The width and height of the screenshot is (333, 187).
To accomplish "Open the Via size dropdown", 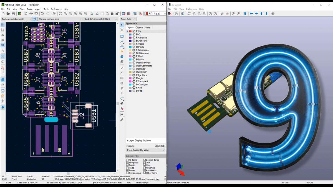I will (60, 19).
